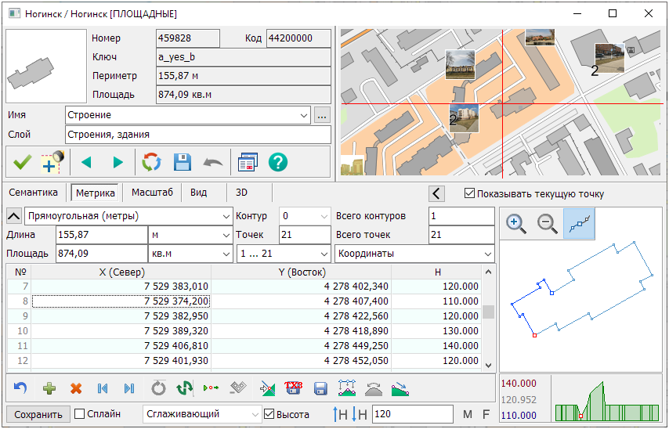Open the Масштаб tab

pyautogui.click(x=152, y=193)
